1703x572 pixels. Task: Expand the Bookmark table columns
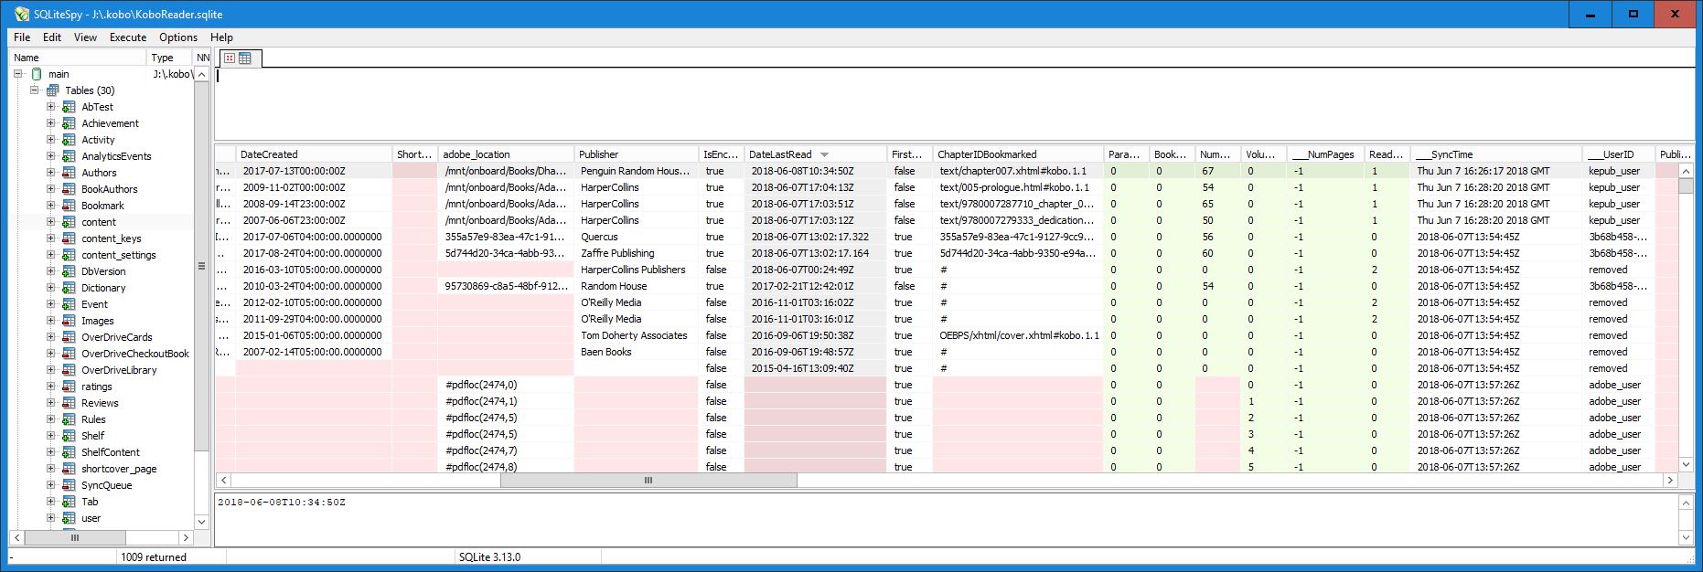click(51, 206)
